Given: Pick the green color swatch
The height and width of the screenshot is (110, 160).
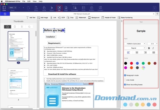Looking at the screenshot, I should (x=143, y=63).
